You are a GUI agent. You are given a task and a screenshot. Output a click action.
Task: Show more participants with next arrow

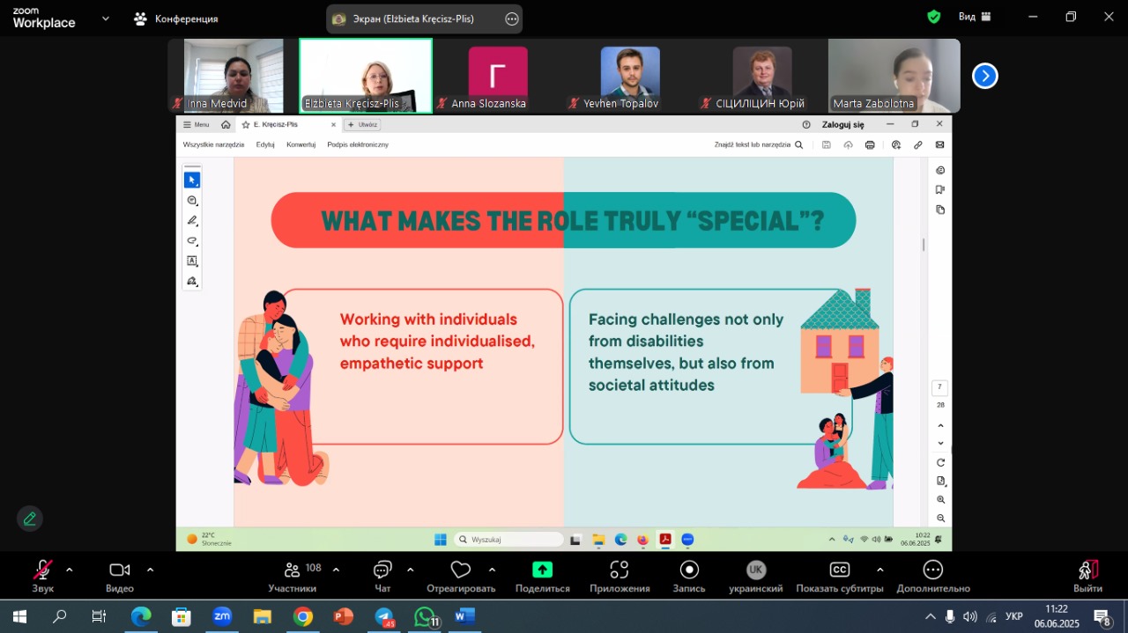984,77
